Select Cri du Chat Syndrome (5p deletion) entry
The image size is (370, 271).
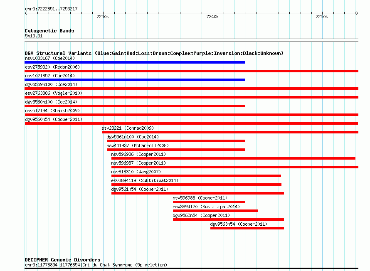pos(96,265)
